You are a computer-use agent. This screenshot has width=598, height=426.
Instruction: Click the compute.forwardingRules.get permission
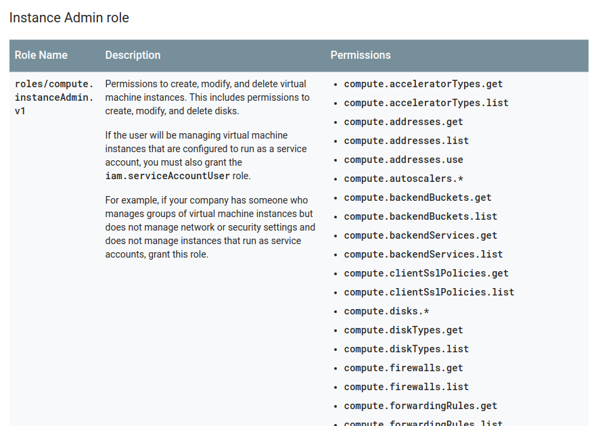coord(420,406)
